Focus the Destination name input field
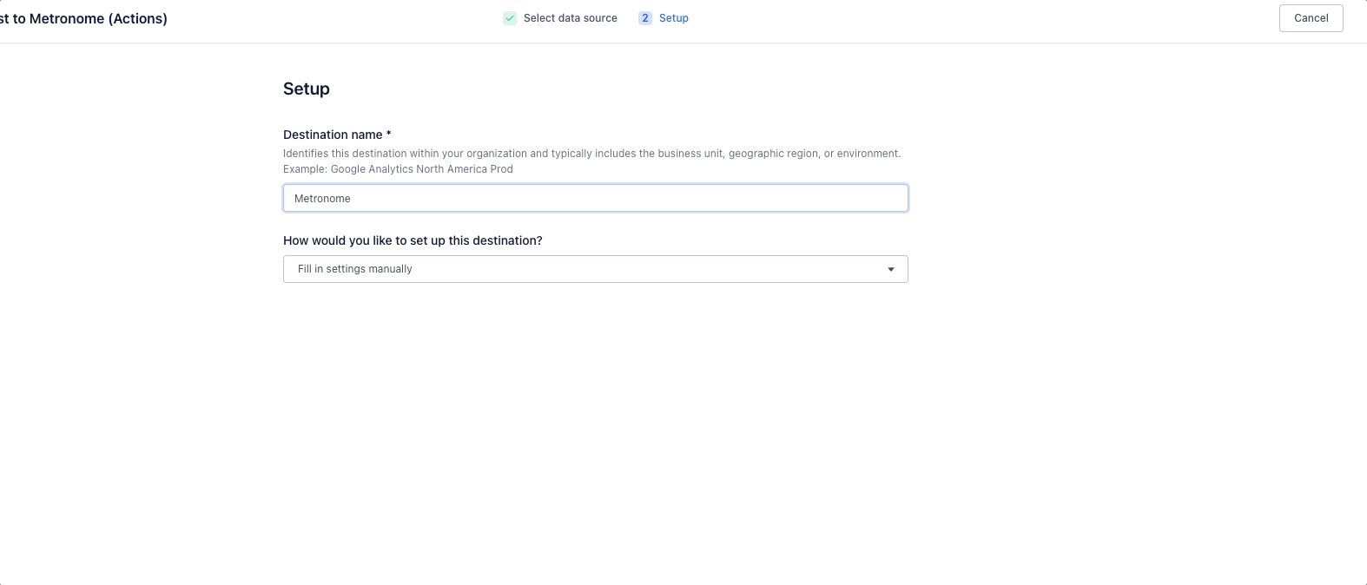Viewport: 1367px width, 585px height. [x=596, y=198]
